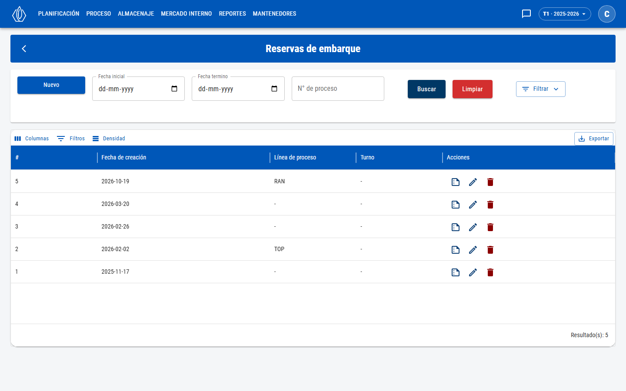The height and width of the screenshot is (391, 626).
Task: View details of reservation dated 2026-02-26
Action: coord(456,227)
